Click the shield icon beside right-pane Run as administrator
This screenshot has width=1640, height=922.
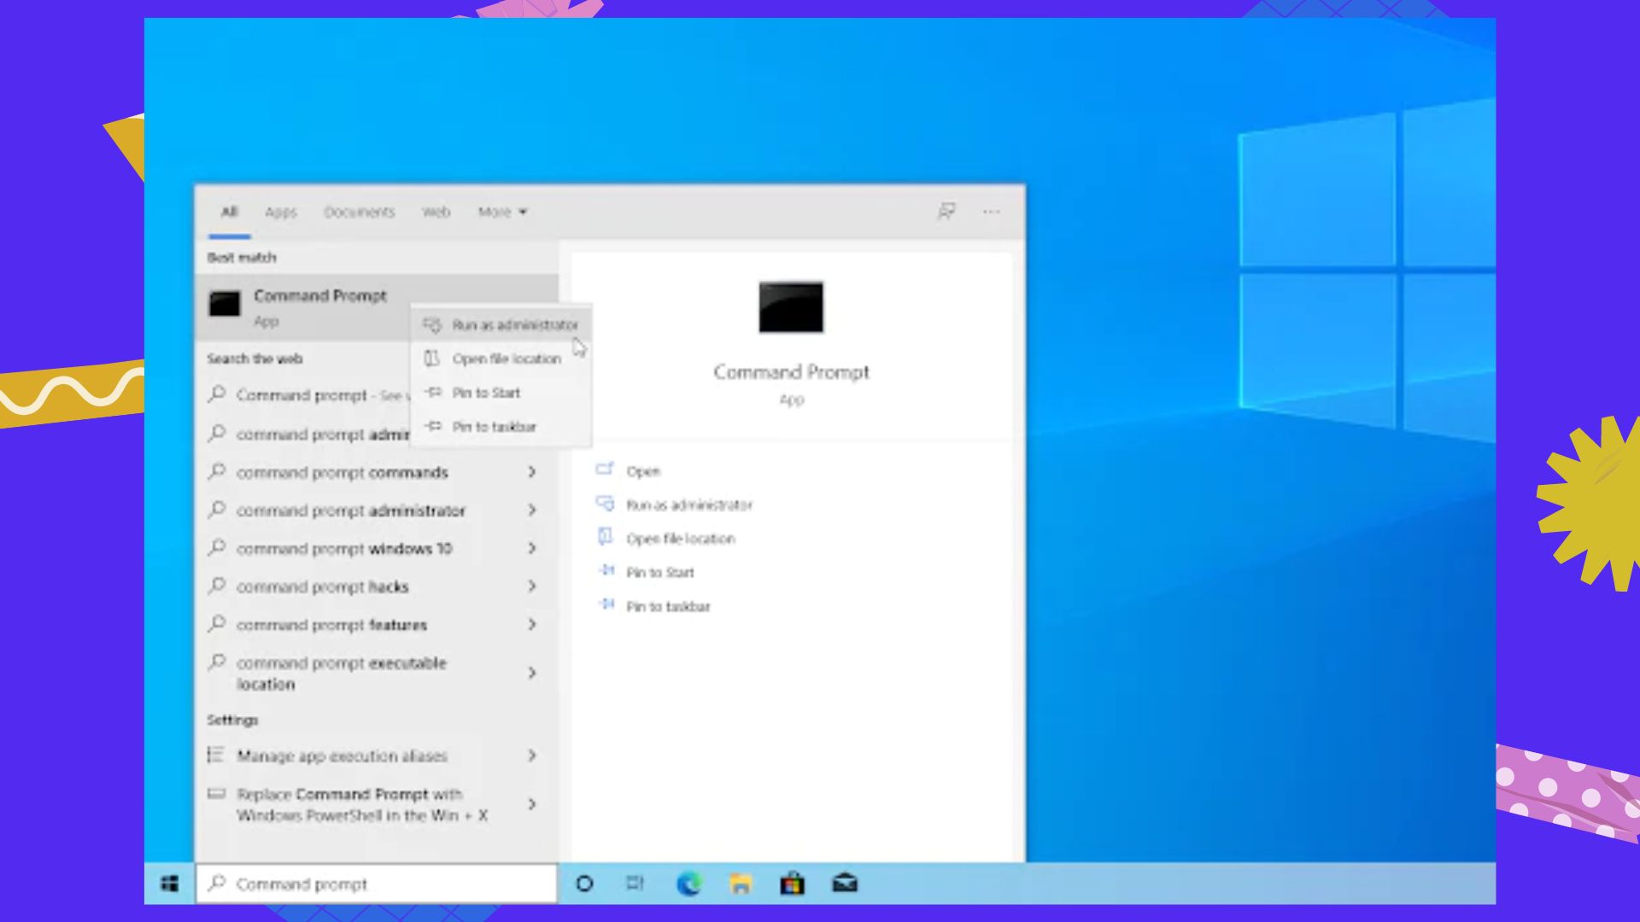(x=605, y=504)
